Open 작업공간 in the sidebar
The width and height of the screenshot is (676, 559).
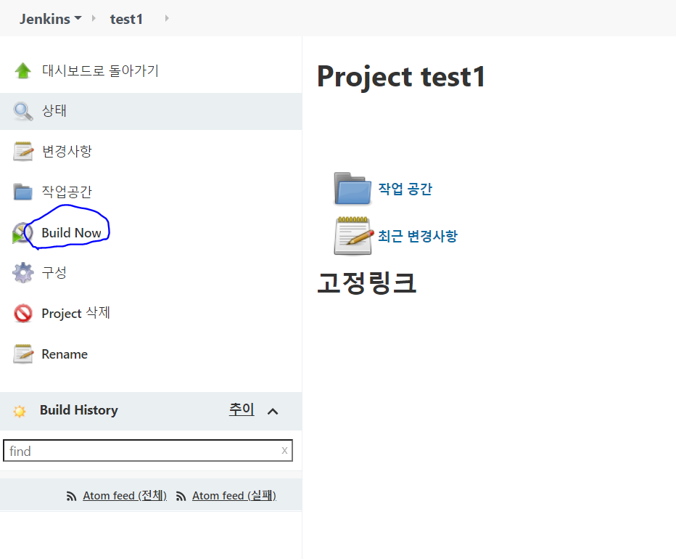coord(67,192)
